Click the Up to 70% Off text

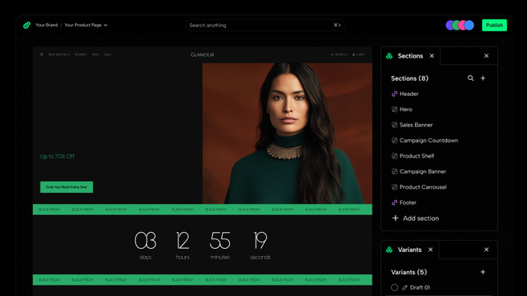coord(57,156)
